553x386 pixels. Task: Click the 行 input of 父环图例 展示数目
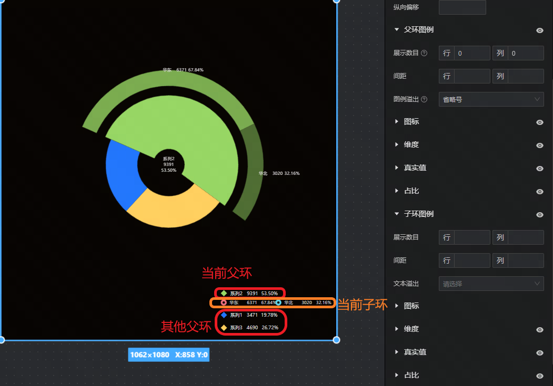click(x=472, y=53)
